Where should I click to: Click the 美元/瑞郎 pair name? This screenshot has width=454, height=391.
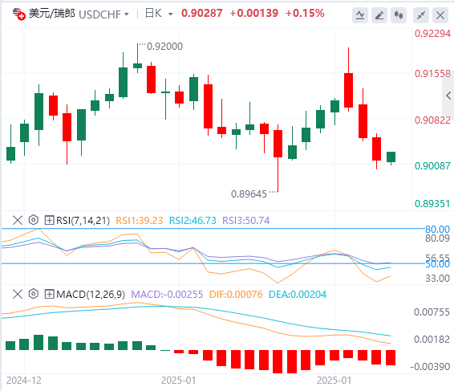point(52,14)
